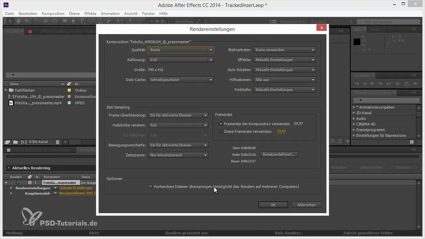This screenshot has height=239, width=425.
Task: Open the Stellvertreter dropdown
Action: (285, 50)
